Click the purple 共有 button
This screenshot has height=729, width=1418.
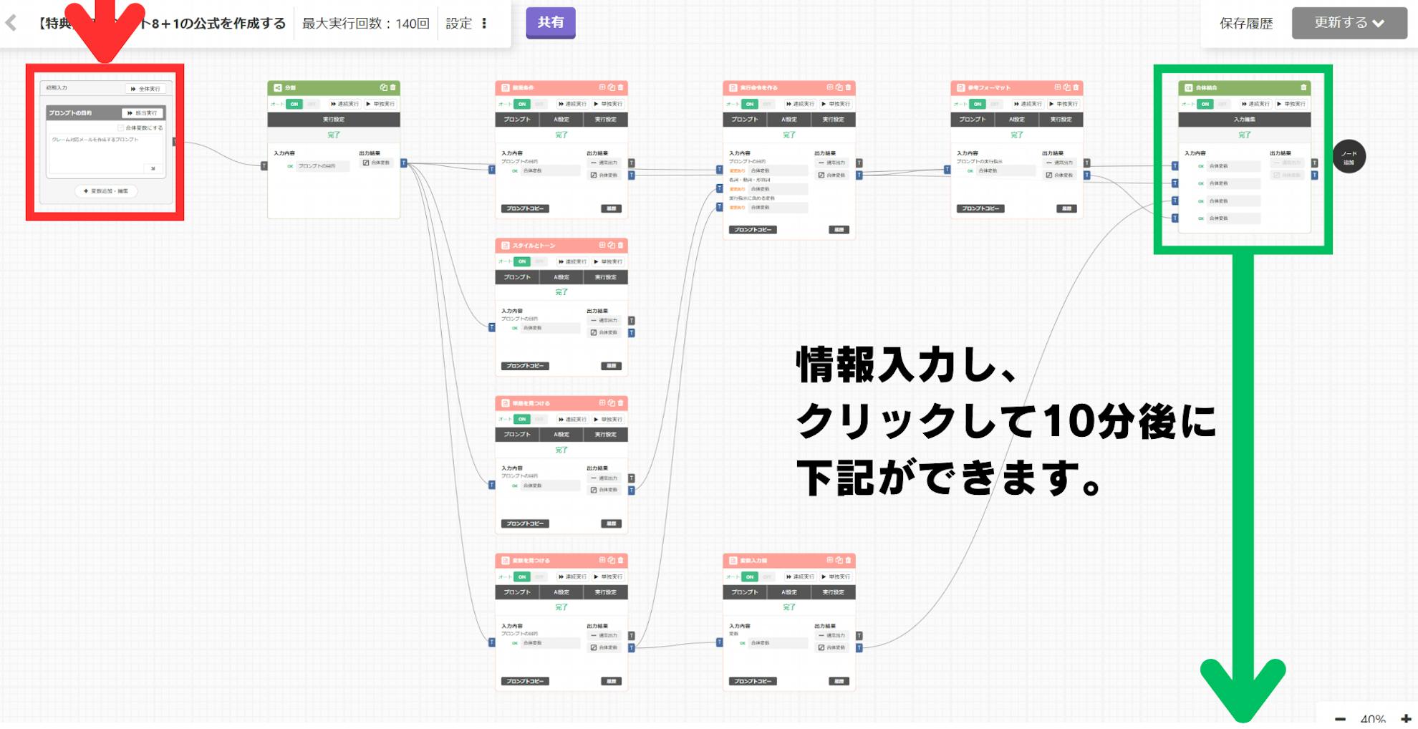[550, 23]
